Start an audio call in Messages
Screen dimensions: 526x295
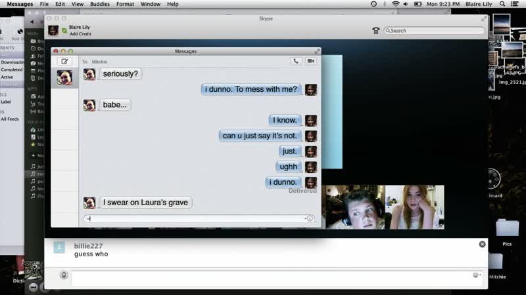click(296, 61)
